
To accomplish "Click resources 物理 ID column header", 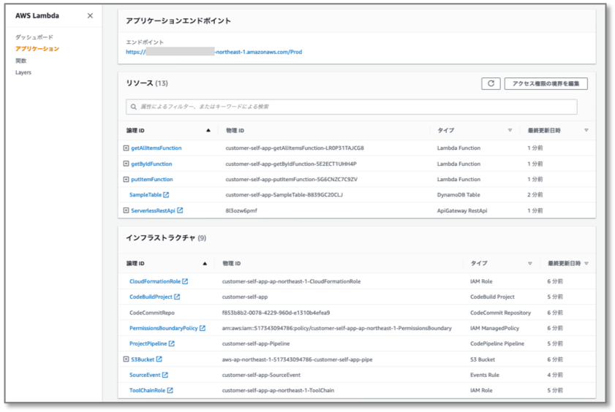I will click(x=235, y=131).
